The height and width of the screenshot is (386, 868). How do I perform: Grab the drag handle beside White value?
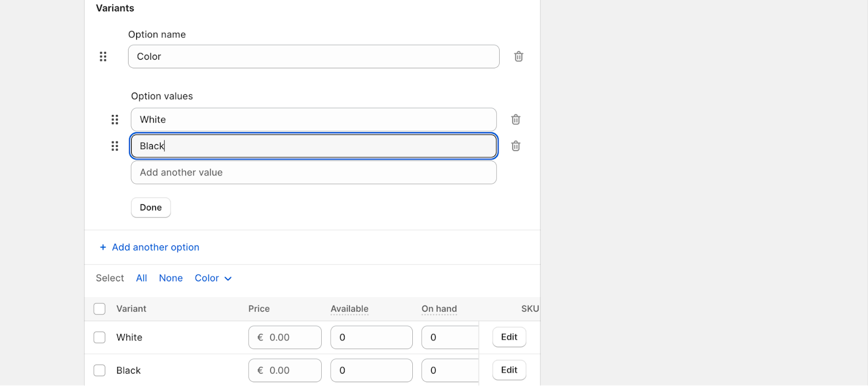coord(114,119)
